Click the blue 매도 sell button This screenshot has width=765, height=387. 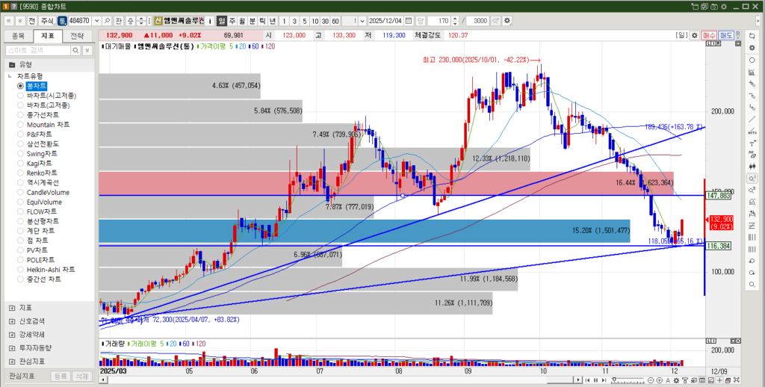(726, 35)
